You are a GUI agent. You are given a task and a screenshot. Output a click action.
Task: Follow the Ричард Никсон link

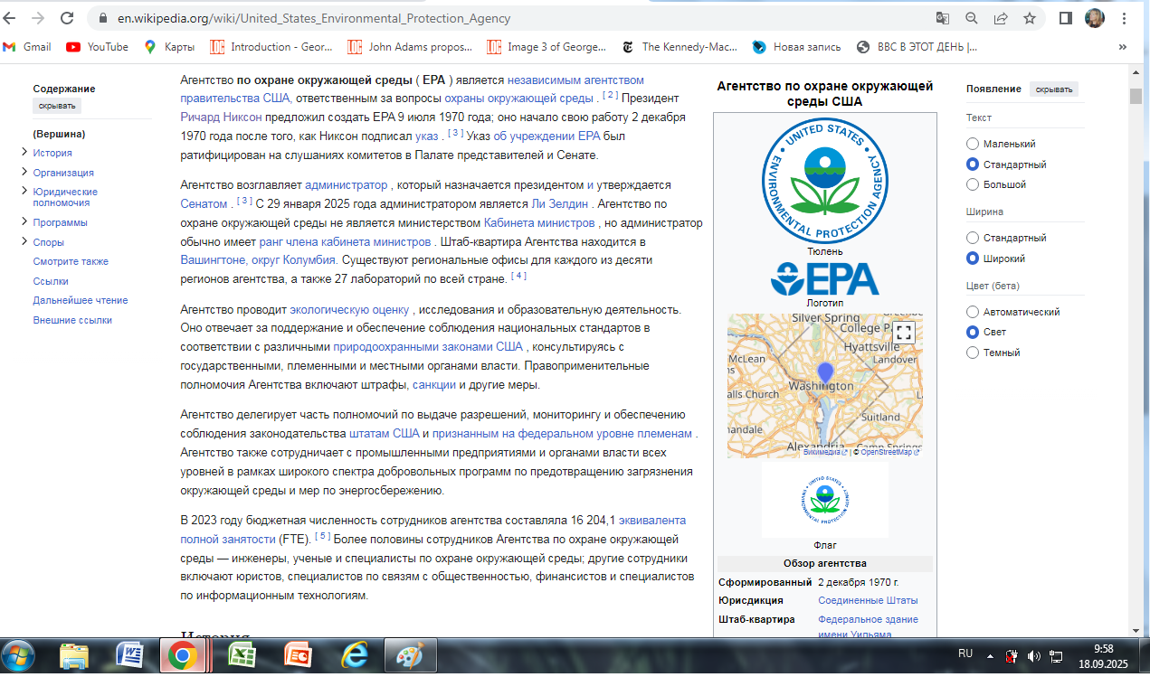[221, 118]
